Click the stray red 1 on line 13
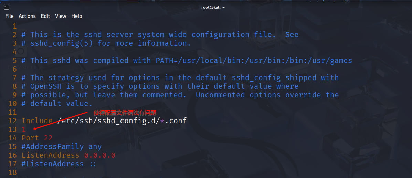 point(24,129)
